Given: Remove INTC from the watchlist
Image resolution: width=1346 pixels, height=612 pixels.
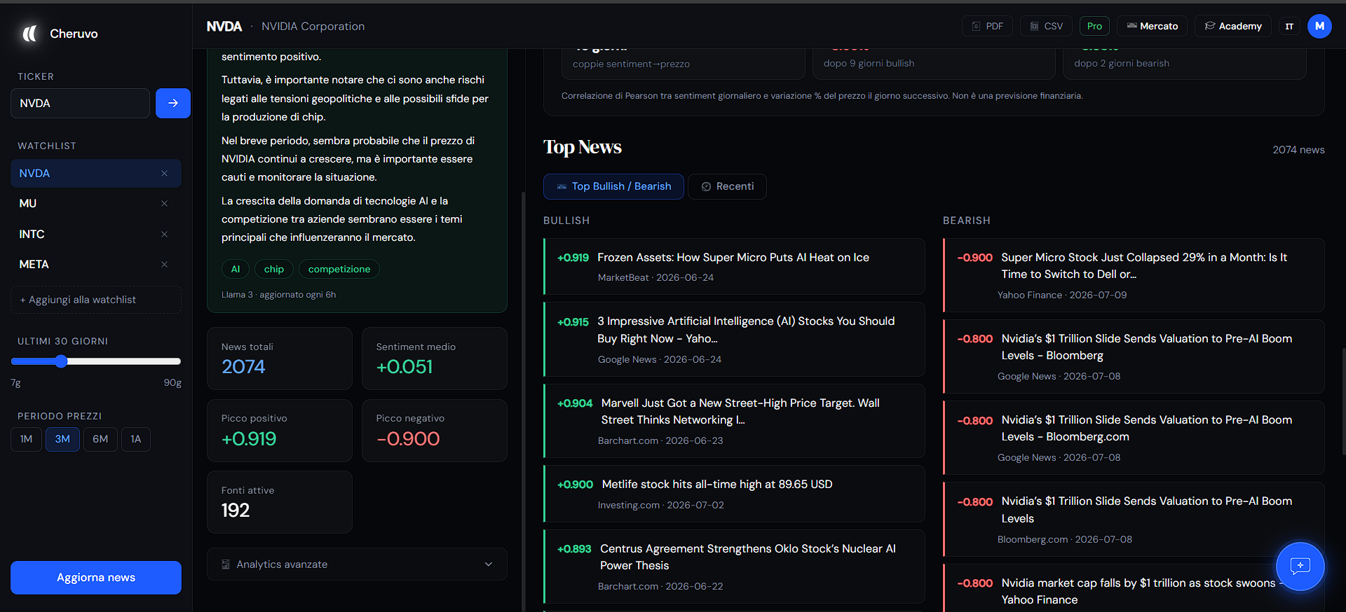Looking at the screenshot, I should [x=165, y=234].
